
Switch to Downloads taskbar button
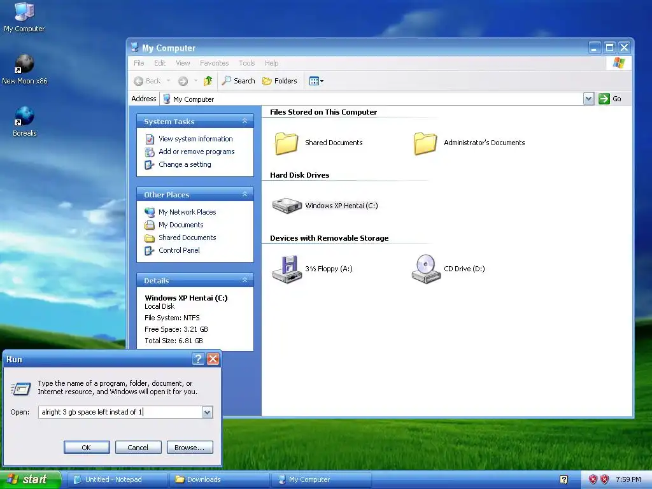(x=219, y=479)
